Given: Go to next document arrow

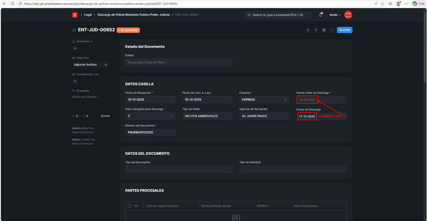Looking at the screenshot, I should click(316, 30).
